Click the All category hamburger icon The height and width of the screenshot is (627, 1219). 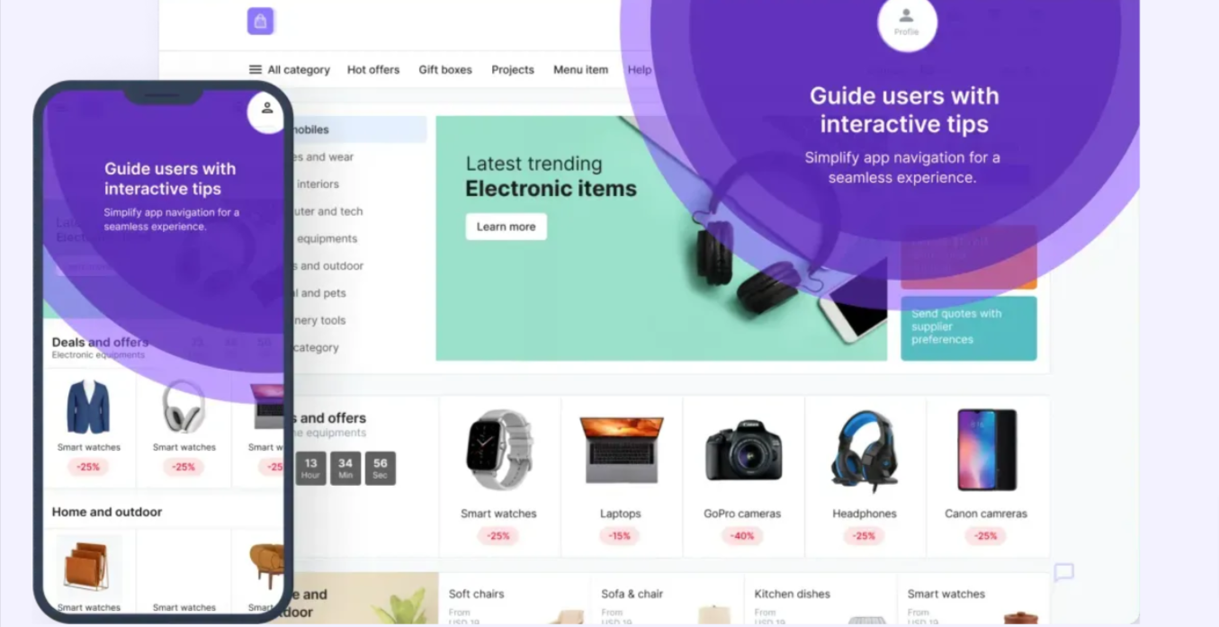[x=255, y=69]
